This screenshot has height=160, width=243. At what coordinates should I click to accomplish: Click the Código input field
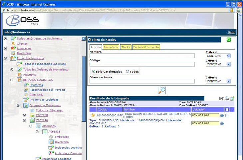pyautogui.click(x=142, y=64)
